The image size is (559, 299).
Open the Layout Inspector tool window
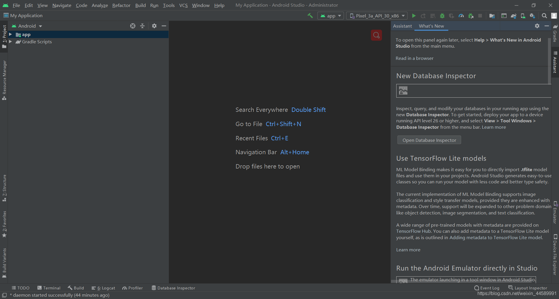pyautogui.click(x=528, y=288)
